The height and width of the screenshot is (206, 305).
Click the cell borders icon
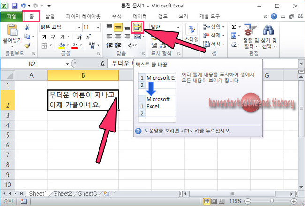(x=45, y=45)
